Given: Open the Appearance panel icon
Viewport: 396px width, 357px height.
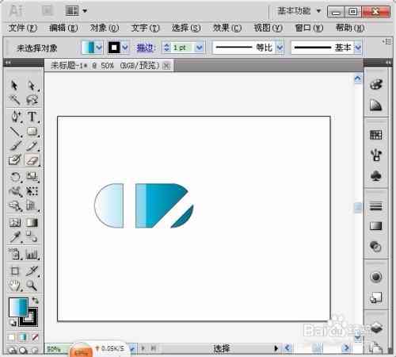Looking at the screenshot, I should coord(376,277).
